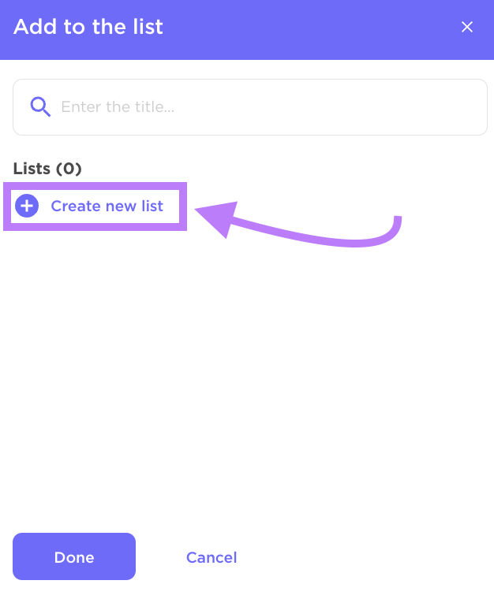Click the magnifying glass search icon
This screenshot has width=494, height=599.
click(40, 106)
